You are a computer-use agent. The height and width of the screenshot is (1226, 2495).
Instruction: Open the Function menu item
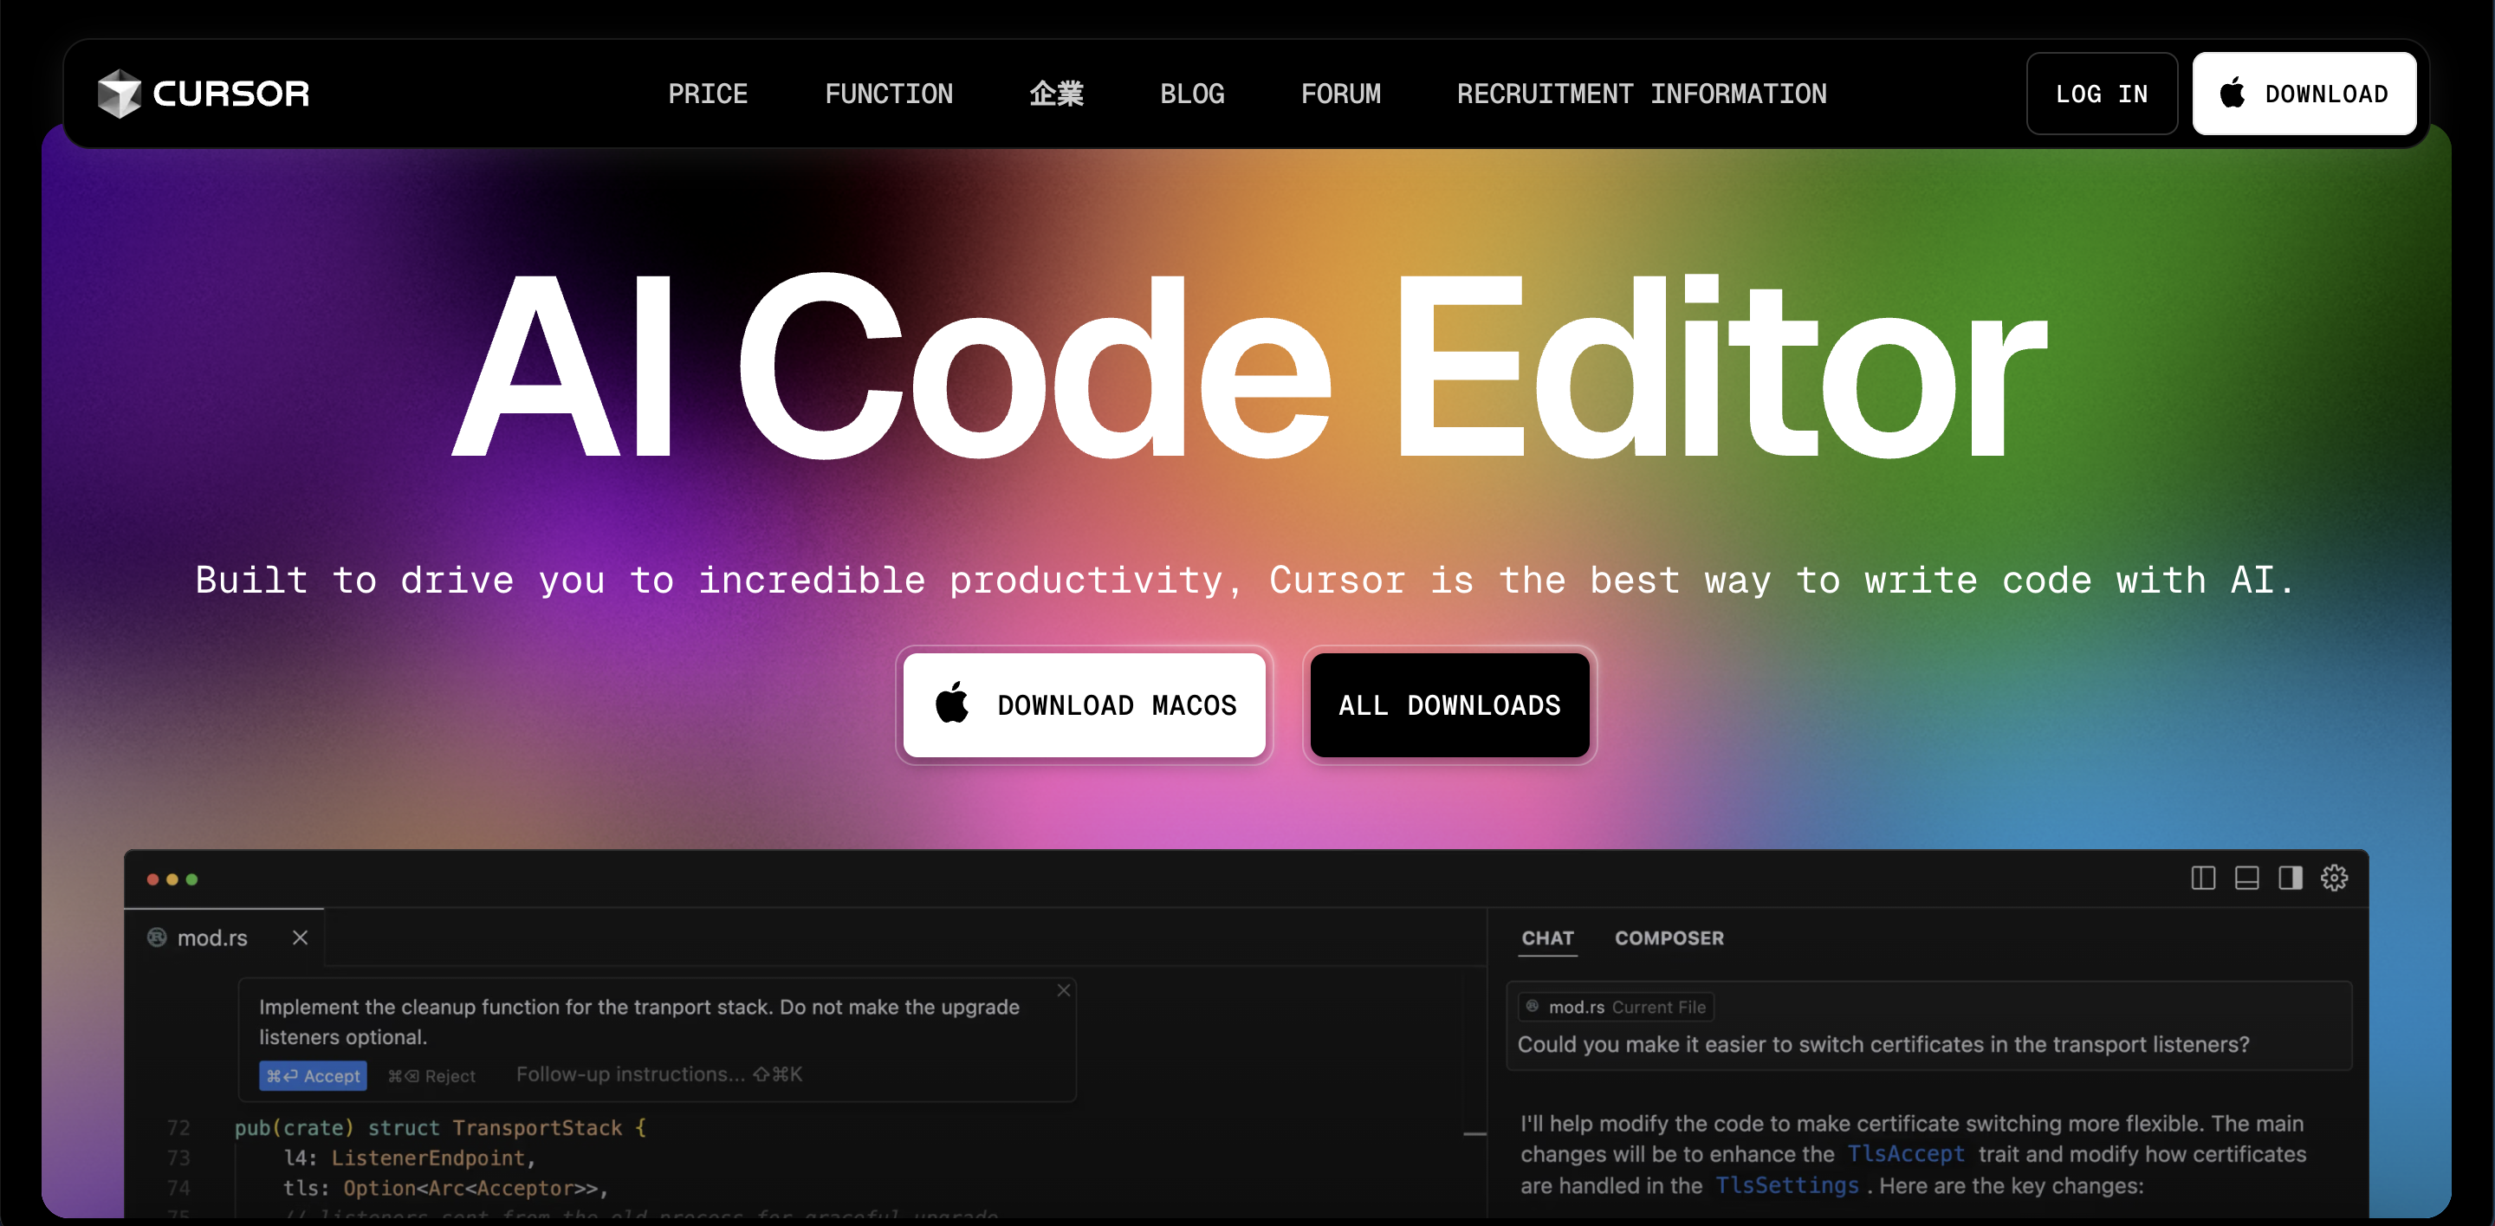[888, 94]
